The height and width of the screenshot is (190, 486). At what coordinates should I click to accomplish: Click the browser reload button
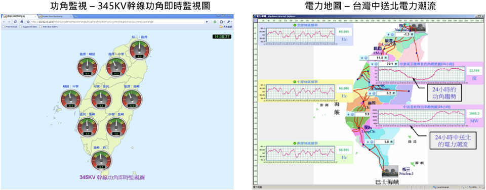15,22
